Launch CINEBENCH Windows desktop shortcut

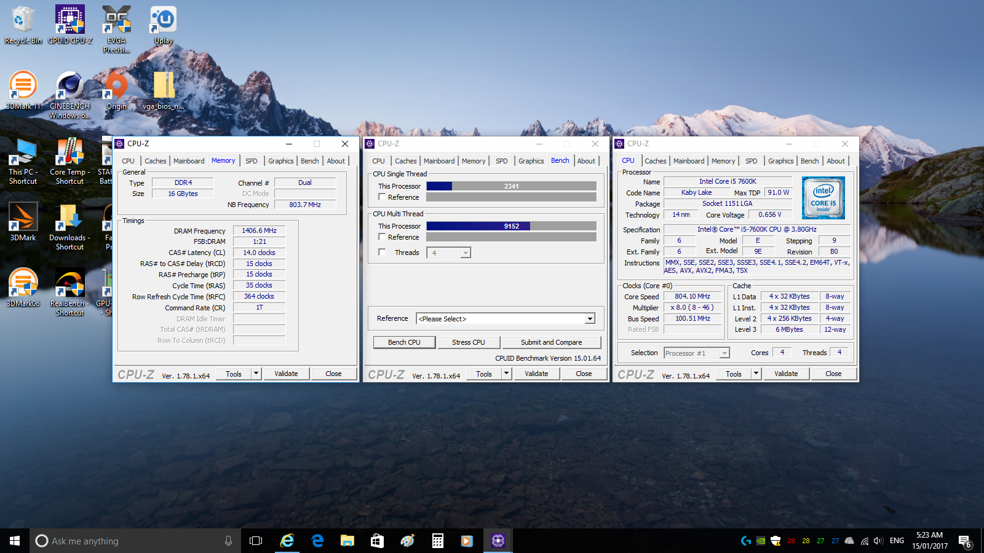tap(70, 95)
